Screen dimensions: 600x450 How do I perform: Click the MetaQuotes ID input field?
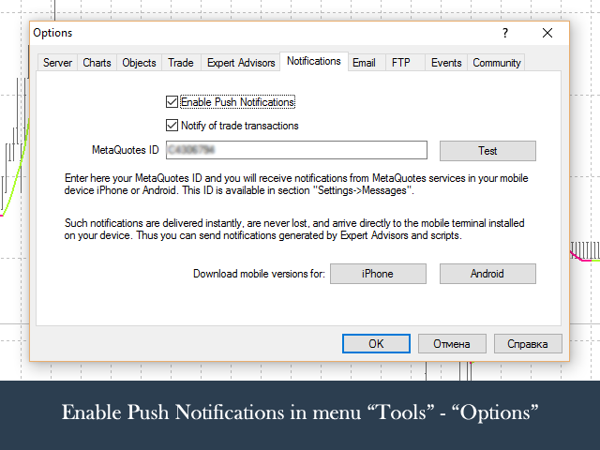[x=296, y=150]
